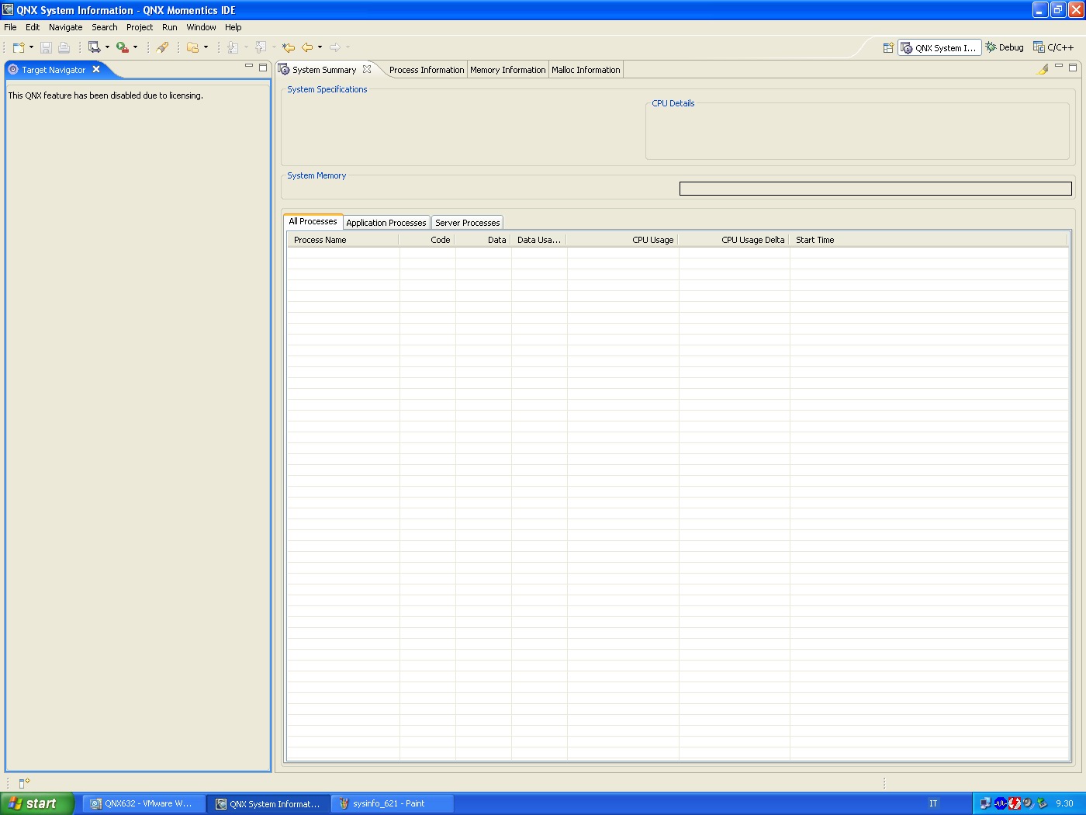
Task: Open the Open Perspective icon
Action: click(x=888, y=47)
